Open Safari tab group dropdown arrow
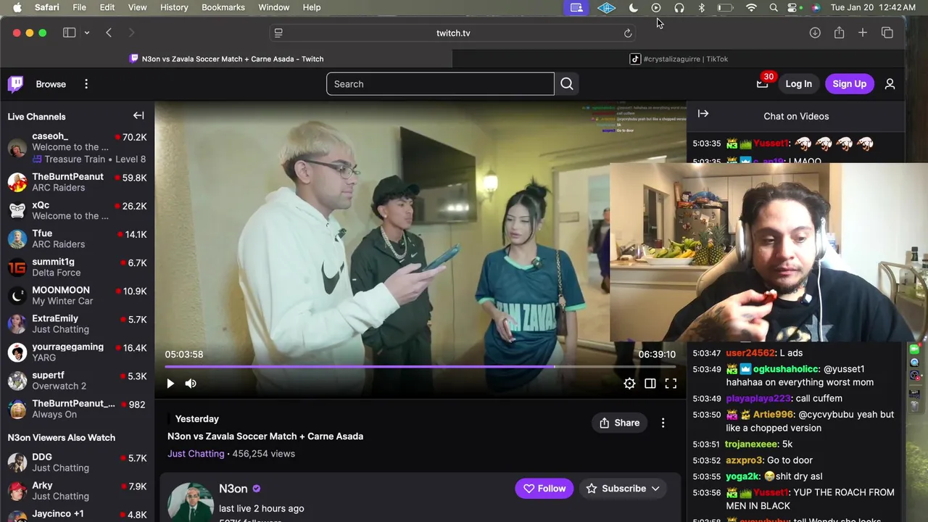Screen dimensions: 928x522 87,33
